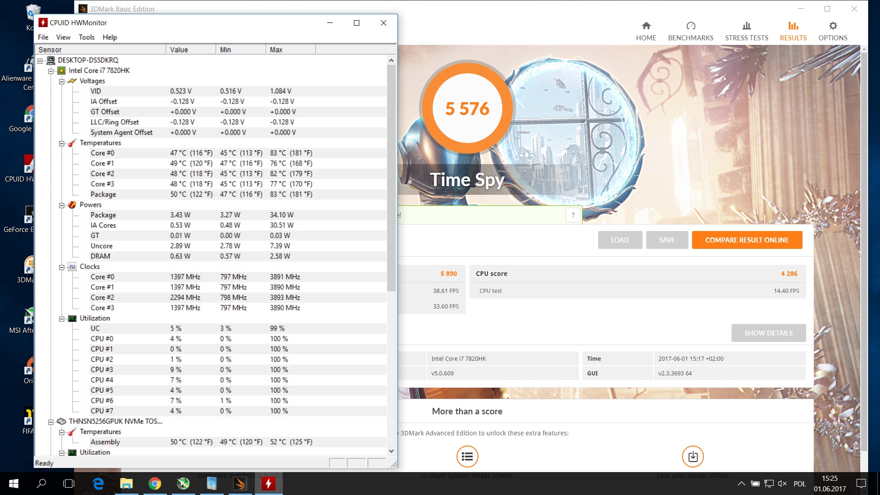Collapse the Intel Core i7 7820HK node
This screenshot has height=495, width=880.
(51, 71)
